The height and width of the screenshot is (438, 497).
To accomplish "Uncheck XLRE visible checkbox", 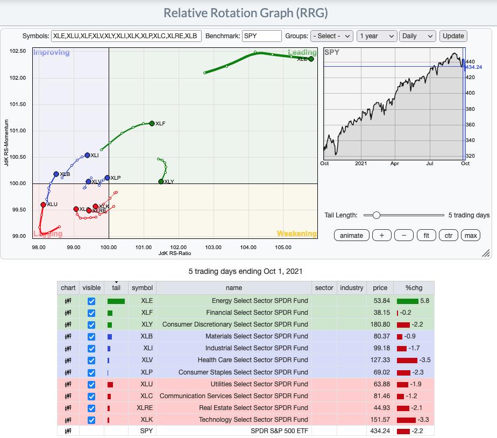I will click(x=91, y=408).
